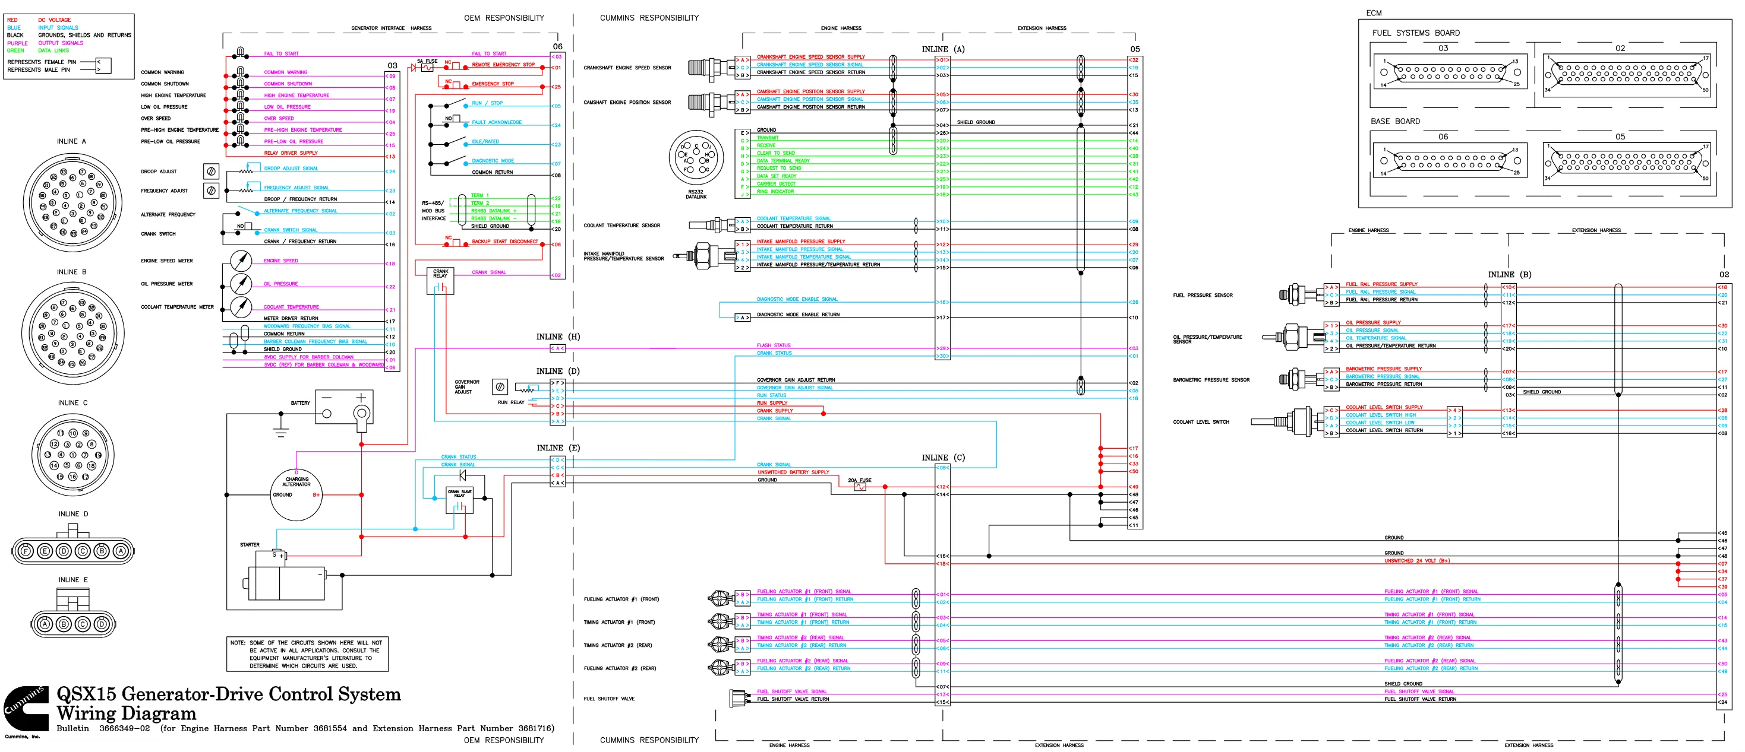Click the "INLINE (H)" connector label
Viewport: 1745px width, 752px height.
558,337
